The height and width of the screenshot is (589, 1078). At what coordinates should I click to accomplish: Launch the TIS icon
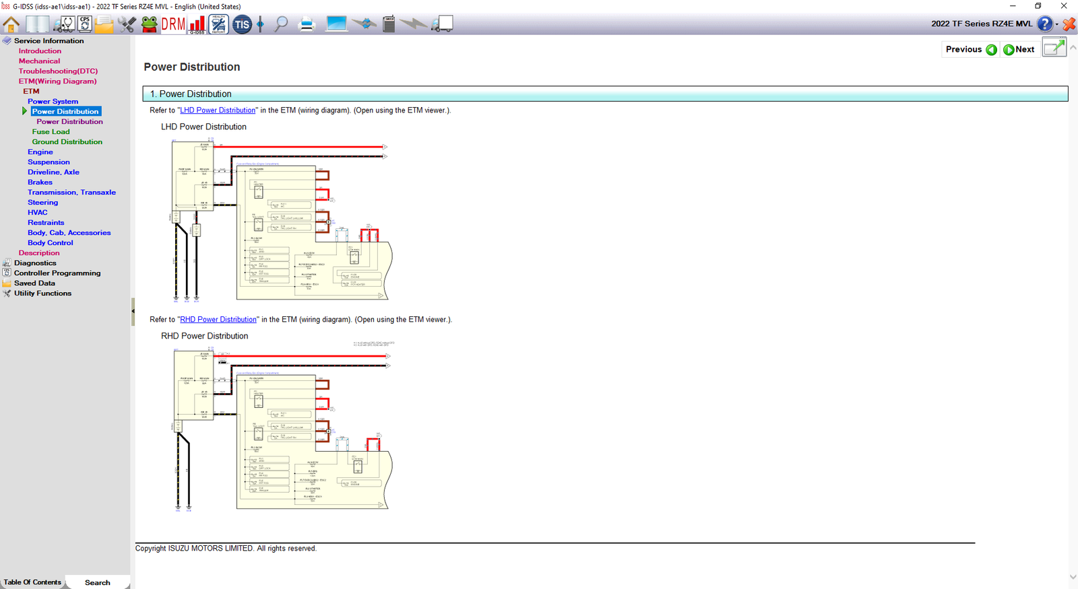pos(242,25)
